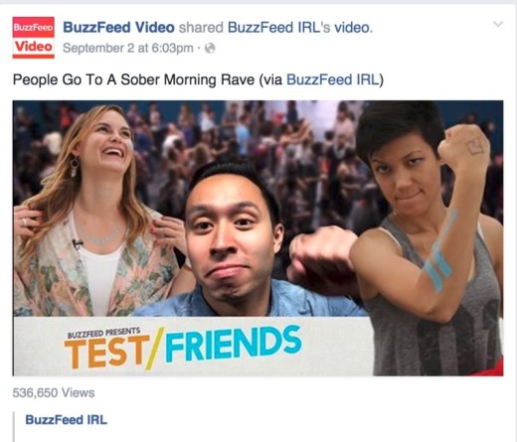Click the 'BuzzFeed Presents' text on banner
This screenshot has height=442, width=517.
click(x=103, y=333)
